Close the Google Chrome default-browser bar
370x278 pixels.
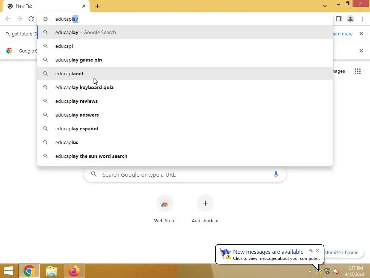(x=361, y=51)
